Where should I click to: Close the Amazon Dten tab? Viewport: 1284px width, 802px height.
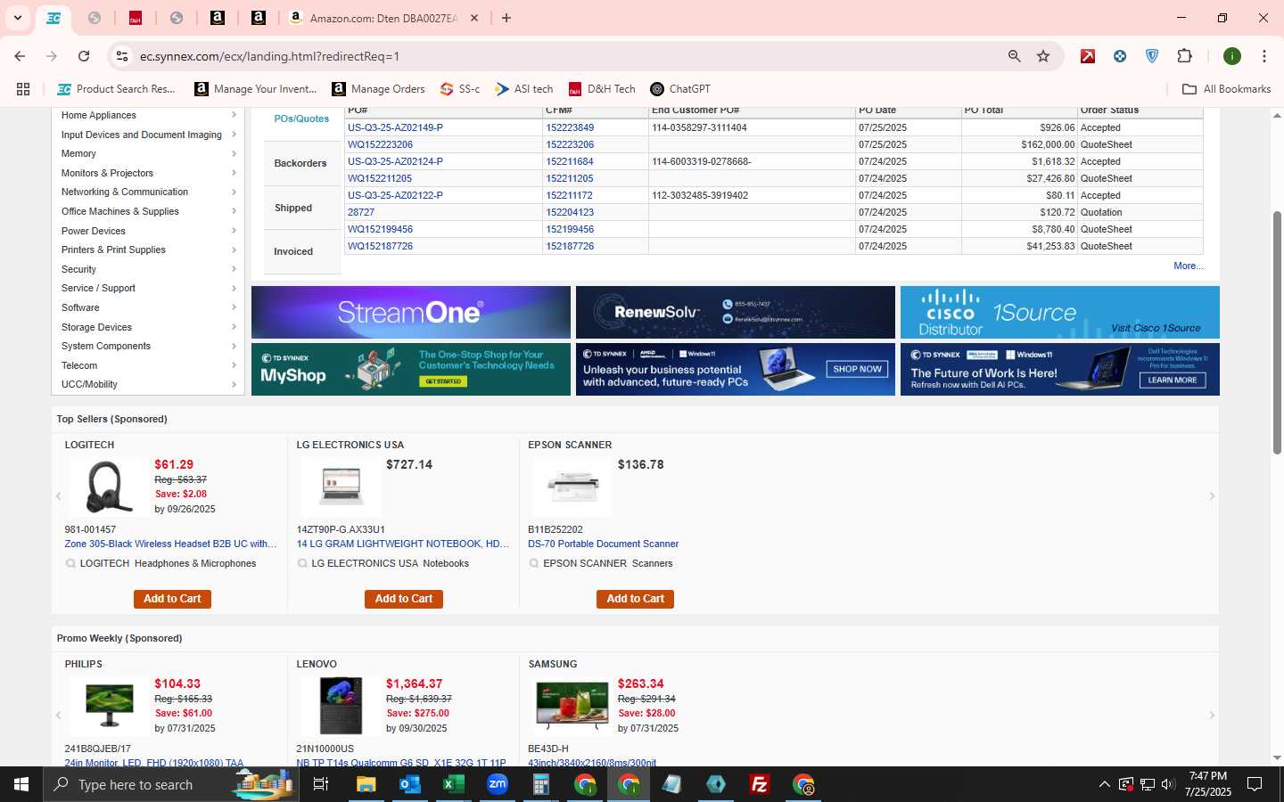coord(474,18)
